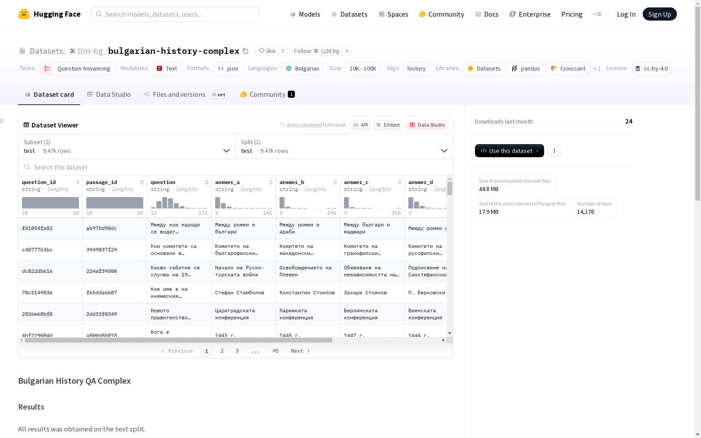
Task: Open the more navigation menu icon
Action: [x=597, y=14]
